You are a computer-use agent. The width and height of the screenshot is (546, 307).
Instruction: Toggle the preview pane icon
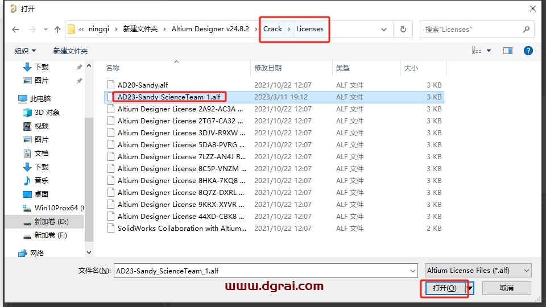(508, 51)
